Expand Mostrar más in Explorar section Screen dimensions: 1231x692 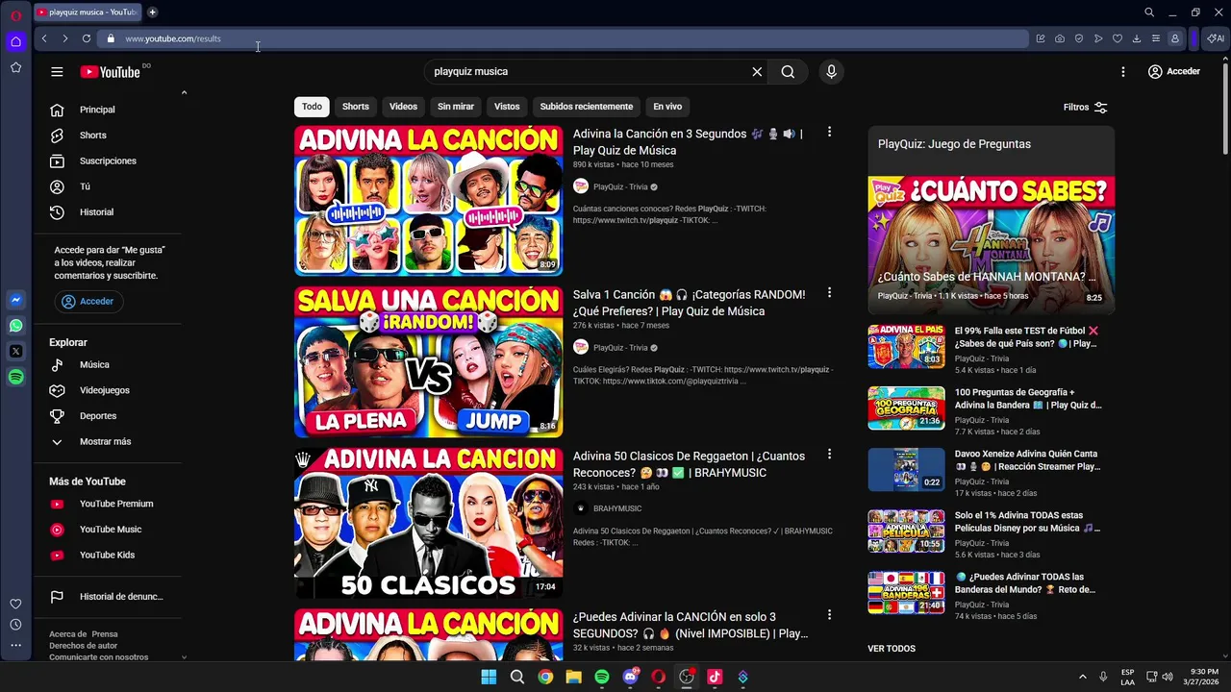tap(106, 442)
